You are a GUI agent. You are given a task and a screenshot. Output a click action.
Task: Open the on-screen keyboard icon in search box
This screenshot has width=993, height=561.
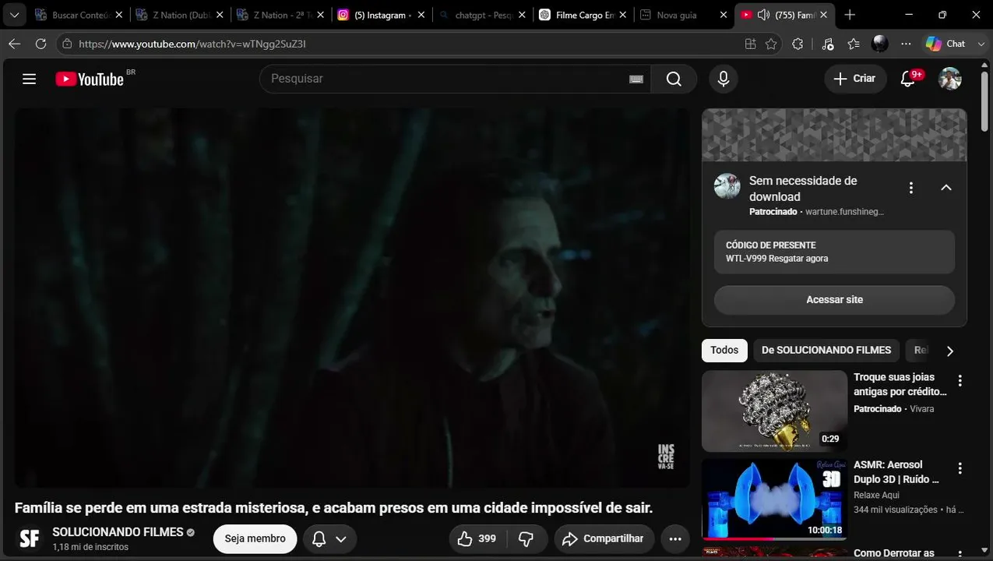coord(636,79)
